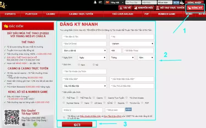Click the form captcha image 4383
The height and width of the screenshot is (128, 206).
(128, 109)
